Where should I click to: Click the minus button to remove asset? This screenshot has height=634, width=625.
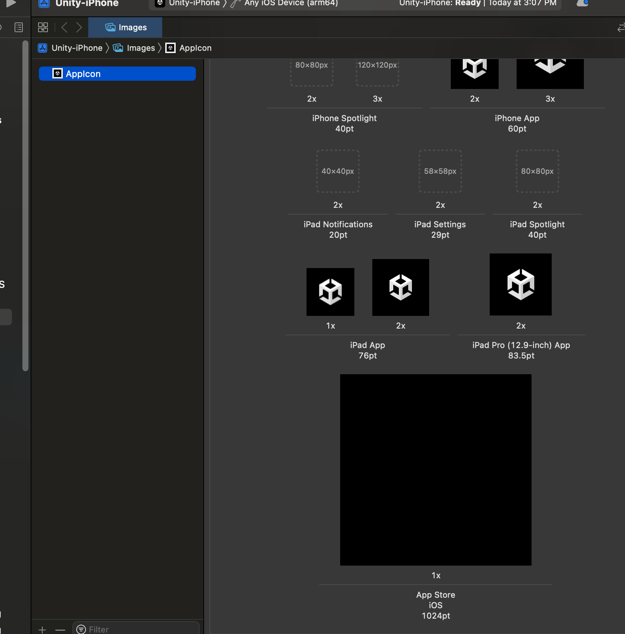(x=60, y=630)
